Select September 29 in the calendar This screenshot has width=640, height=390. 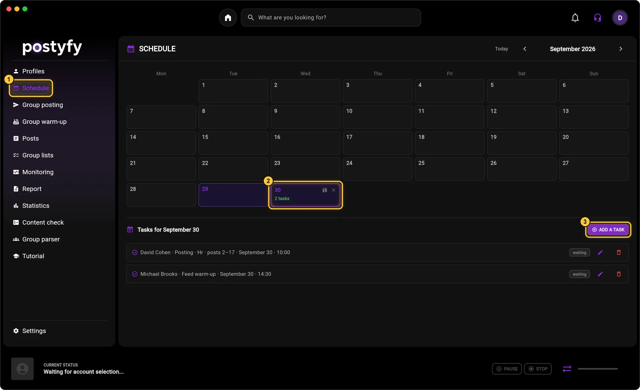pyautogui.click(x=233, y=195)
